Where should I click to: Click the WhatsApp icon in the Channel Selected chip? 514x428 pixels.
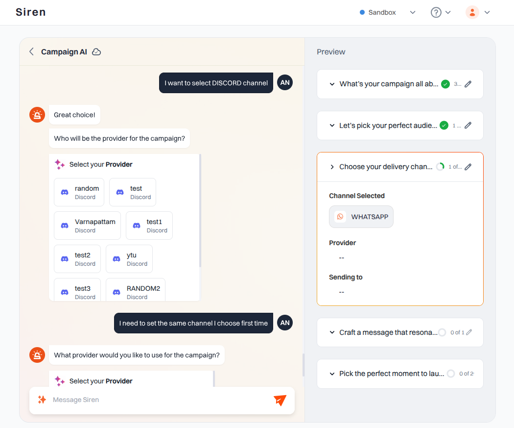pos(340,216)
